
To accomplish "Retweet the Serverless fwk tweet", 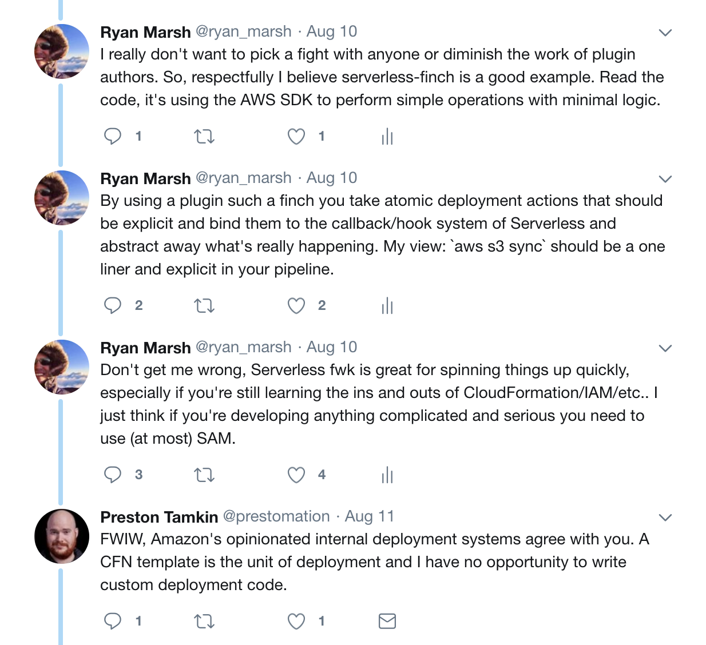I will (204, 475).
